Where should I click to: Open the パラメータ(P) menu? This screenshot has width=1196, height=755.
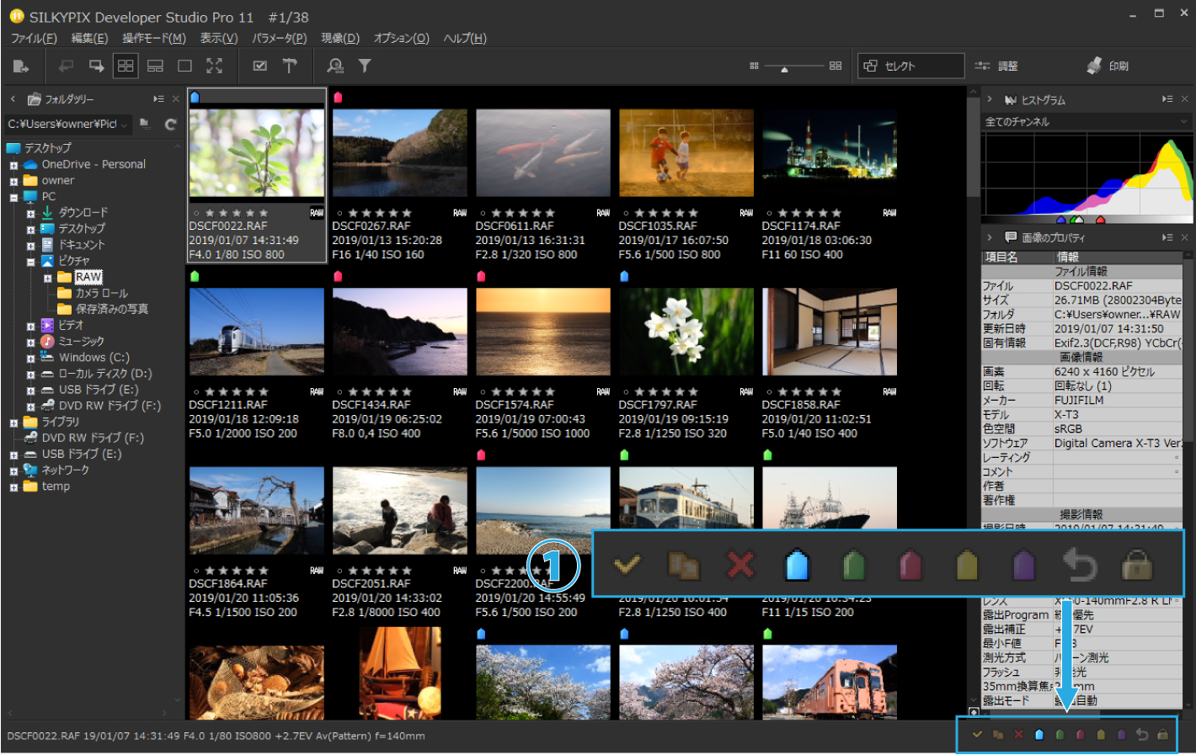tap(280, 38)
